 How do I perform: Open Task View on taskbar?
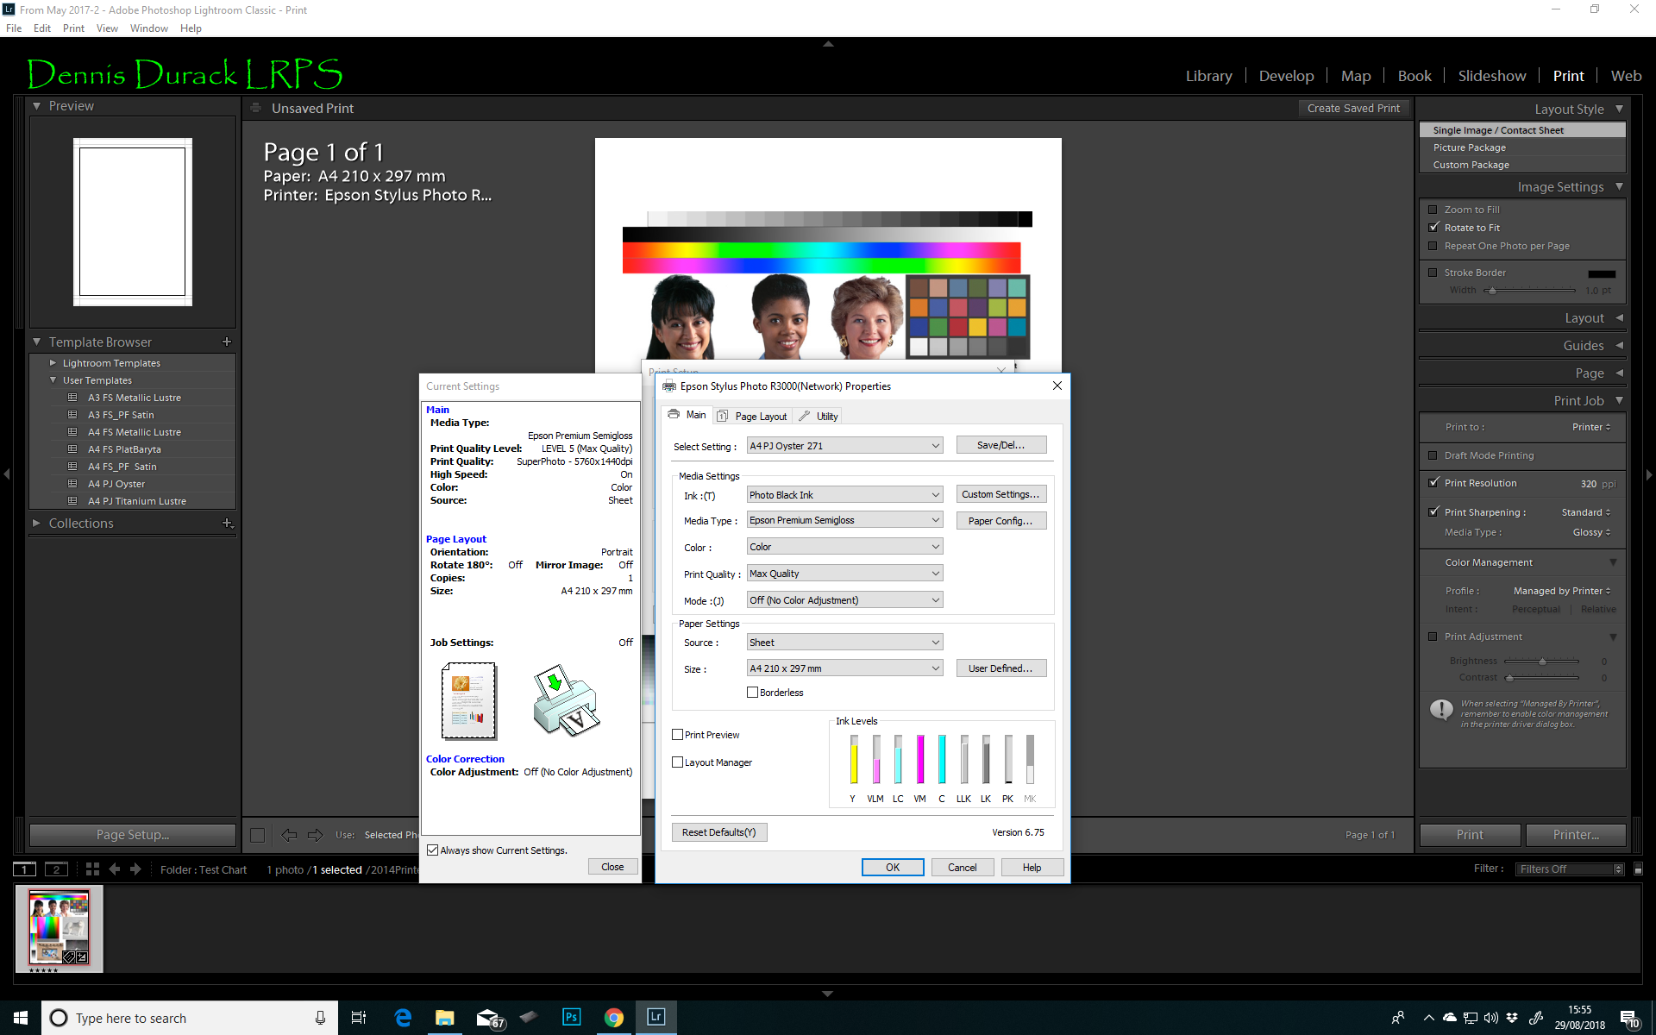click(359, 1018)
